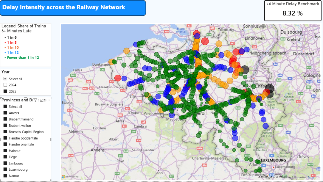Check the 2024 year checkbox
Screen dimensions: 323x182
5,85
